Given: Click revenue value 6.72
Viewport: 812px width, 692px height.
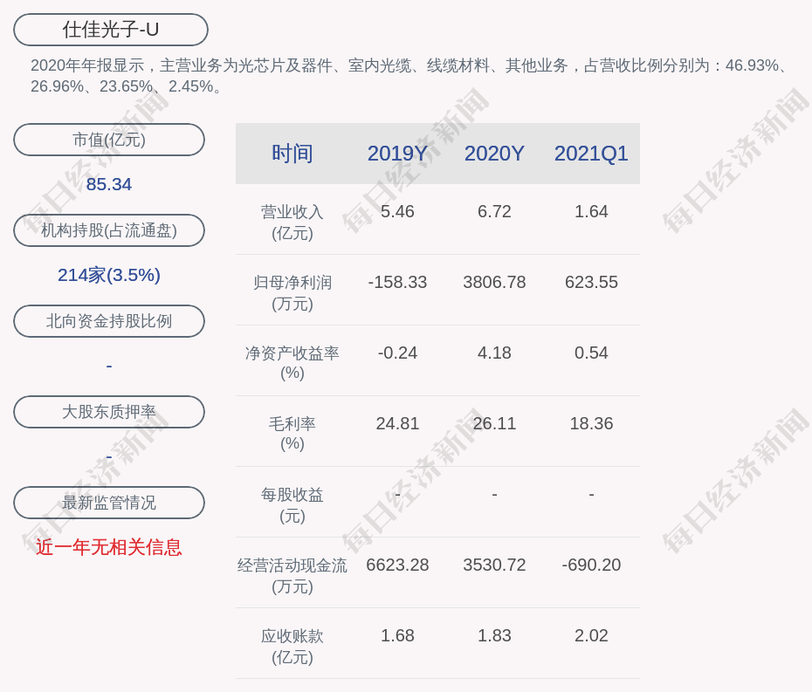Looking at the screenshot, I should tap(494, 212).
